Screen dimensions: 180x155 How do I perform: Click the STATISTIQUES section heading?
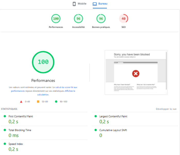point(9,109)
